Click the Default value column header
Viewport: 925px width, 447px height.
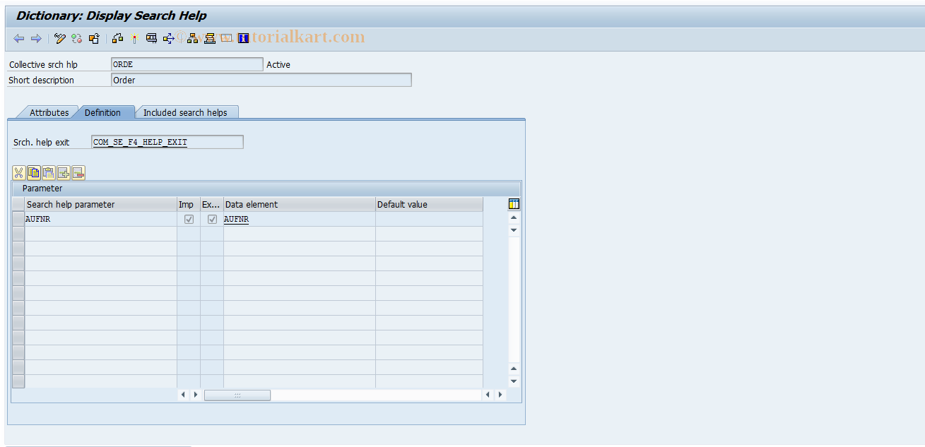coord(429,204)
